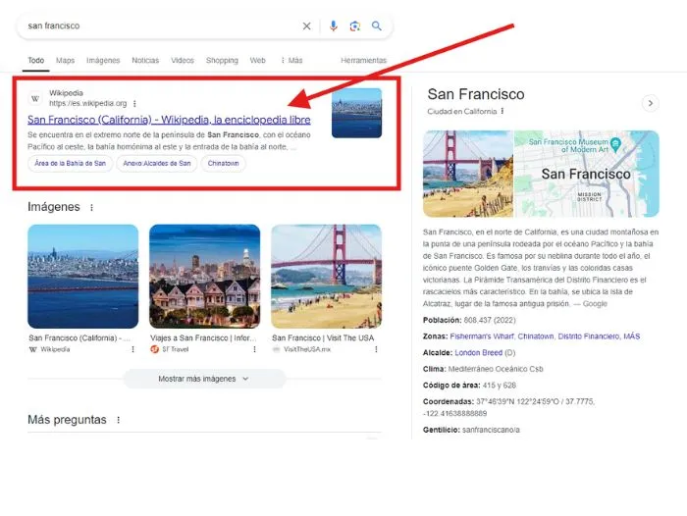This screenshot has height=516, width=687.
Task: Click the VisitTheUSA.mx source icon
Action: pyautogui.click(x=276, y=349)
